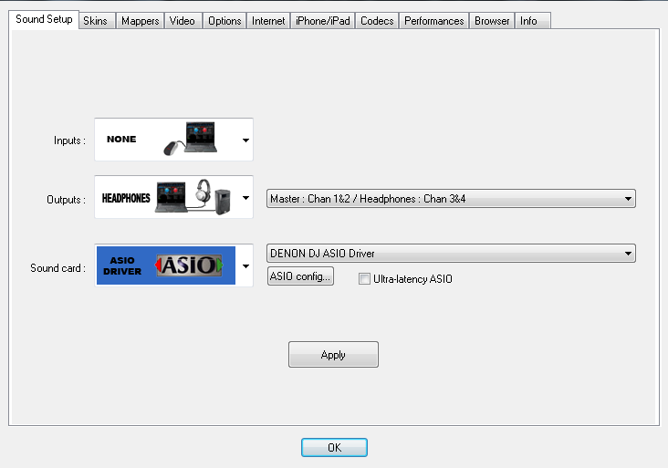Switch to the Browser tab
This screenshot has height=468, width=668.
492,21
